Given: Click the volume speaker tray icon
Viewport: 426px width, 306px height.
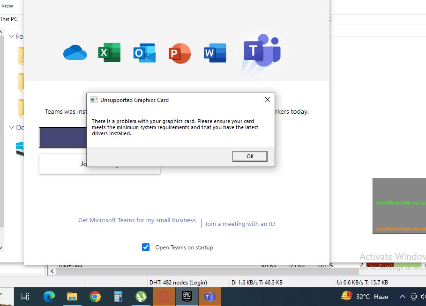Looking at the screenshot, I should tap(423, 297).
